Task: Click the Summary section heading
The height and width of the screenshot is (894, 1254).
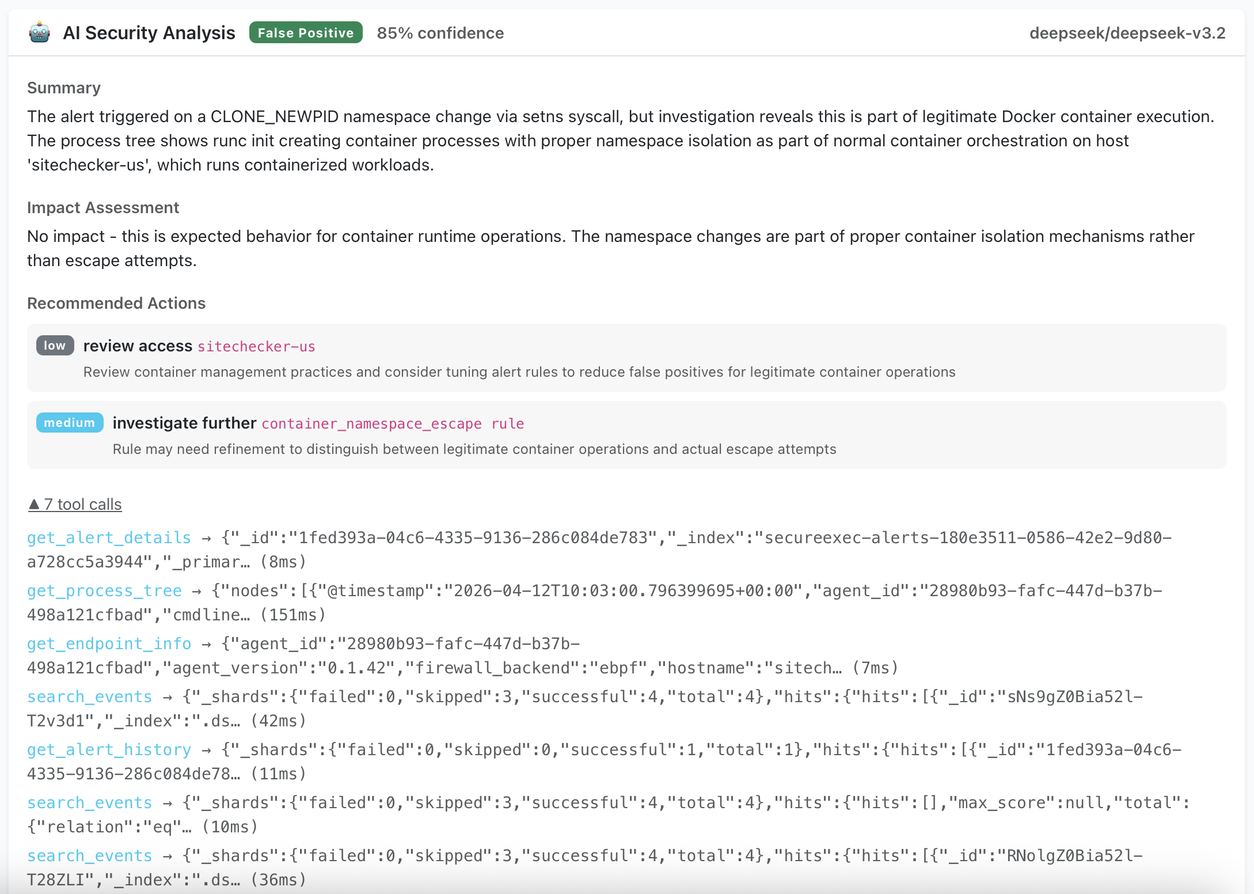Action: click(x=64, y=88)
